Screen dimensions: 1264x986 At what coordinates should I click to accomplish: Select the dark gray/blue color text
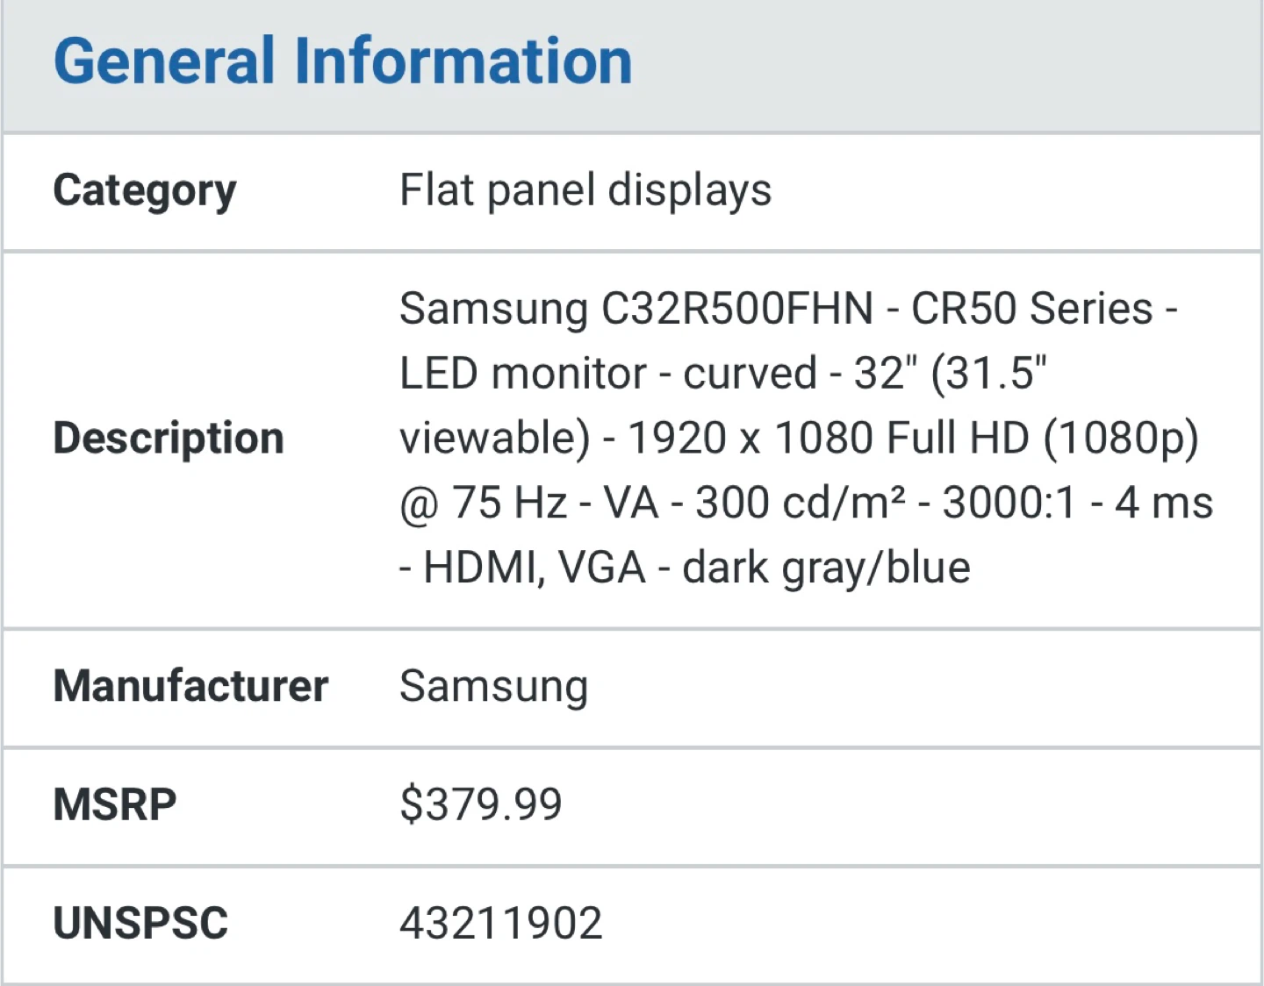(826, 568)
